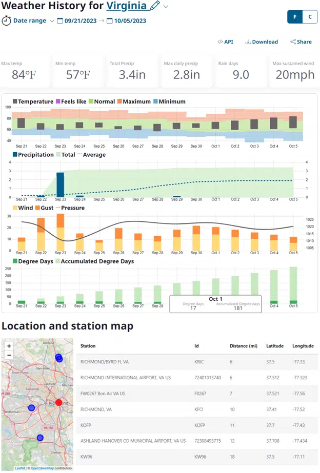Zoom out on the station map
The width and height of the screenshot is (320, 473).
(9, 355)
